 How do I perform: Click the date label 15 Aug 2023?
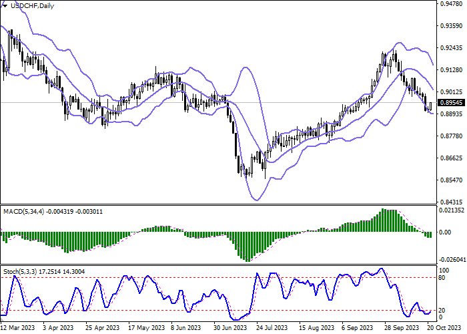point(316,328)
